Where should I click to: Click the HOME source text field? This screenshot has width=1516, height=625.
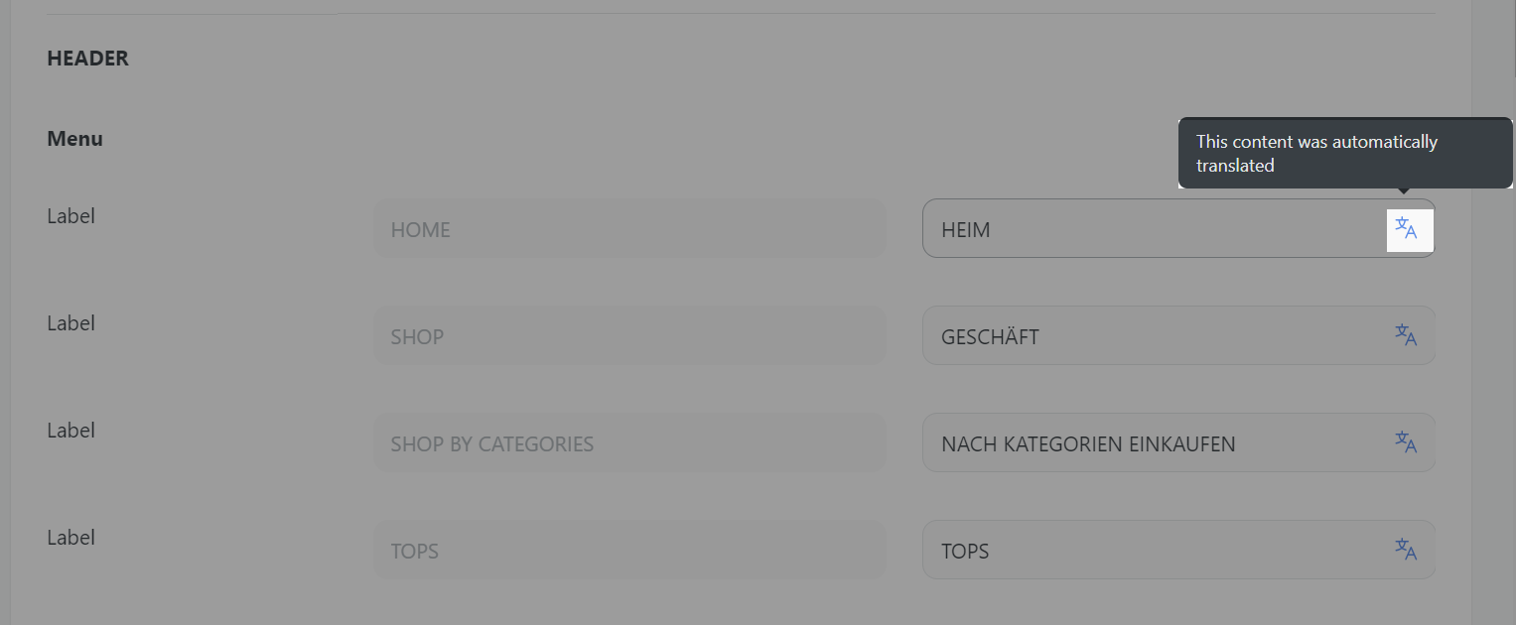pyautogui.click(x=629, y=228)
